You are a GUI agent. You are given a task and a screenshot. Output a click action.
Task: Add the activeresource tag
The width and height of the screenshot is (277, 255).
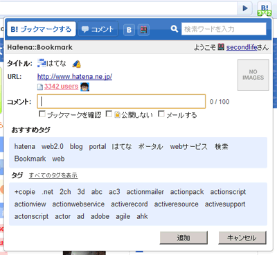tap(177, 204)
